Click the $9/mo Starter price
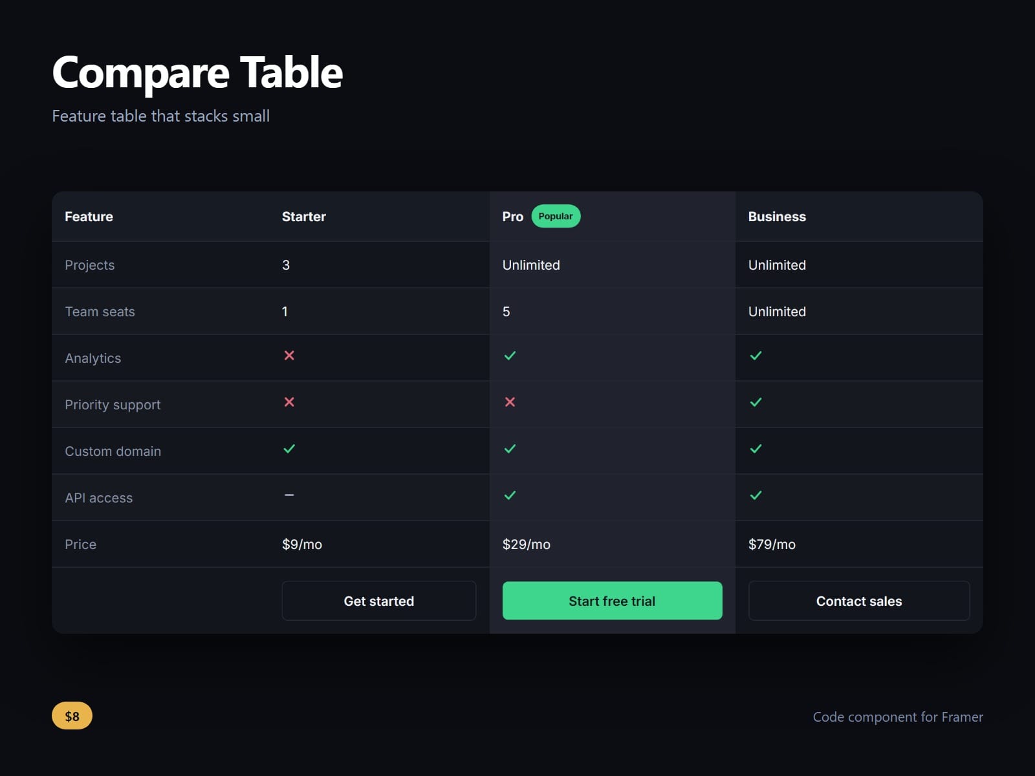The width and height of the screenshot is (1035, 776). tap(302, 544)
